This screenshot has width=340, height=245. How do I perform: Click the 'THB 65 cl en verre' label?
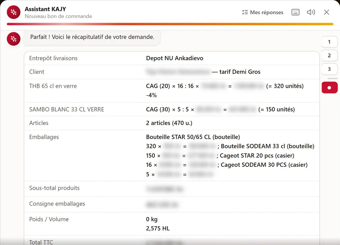[53, 86]
